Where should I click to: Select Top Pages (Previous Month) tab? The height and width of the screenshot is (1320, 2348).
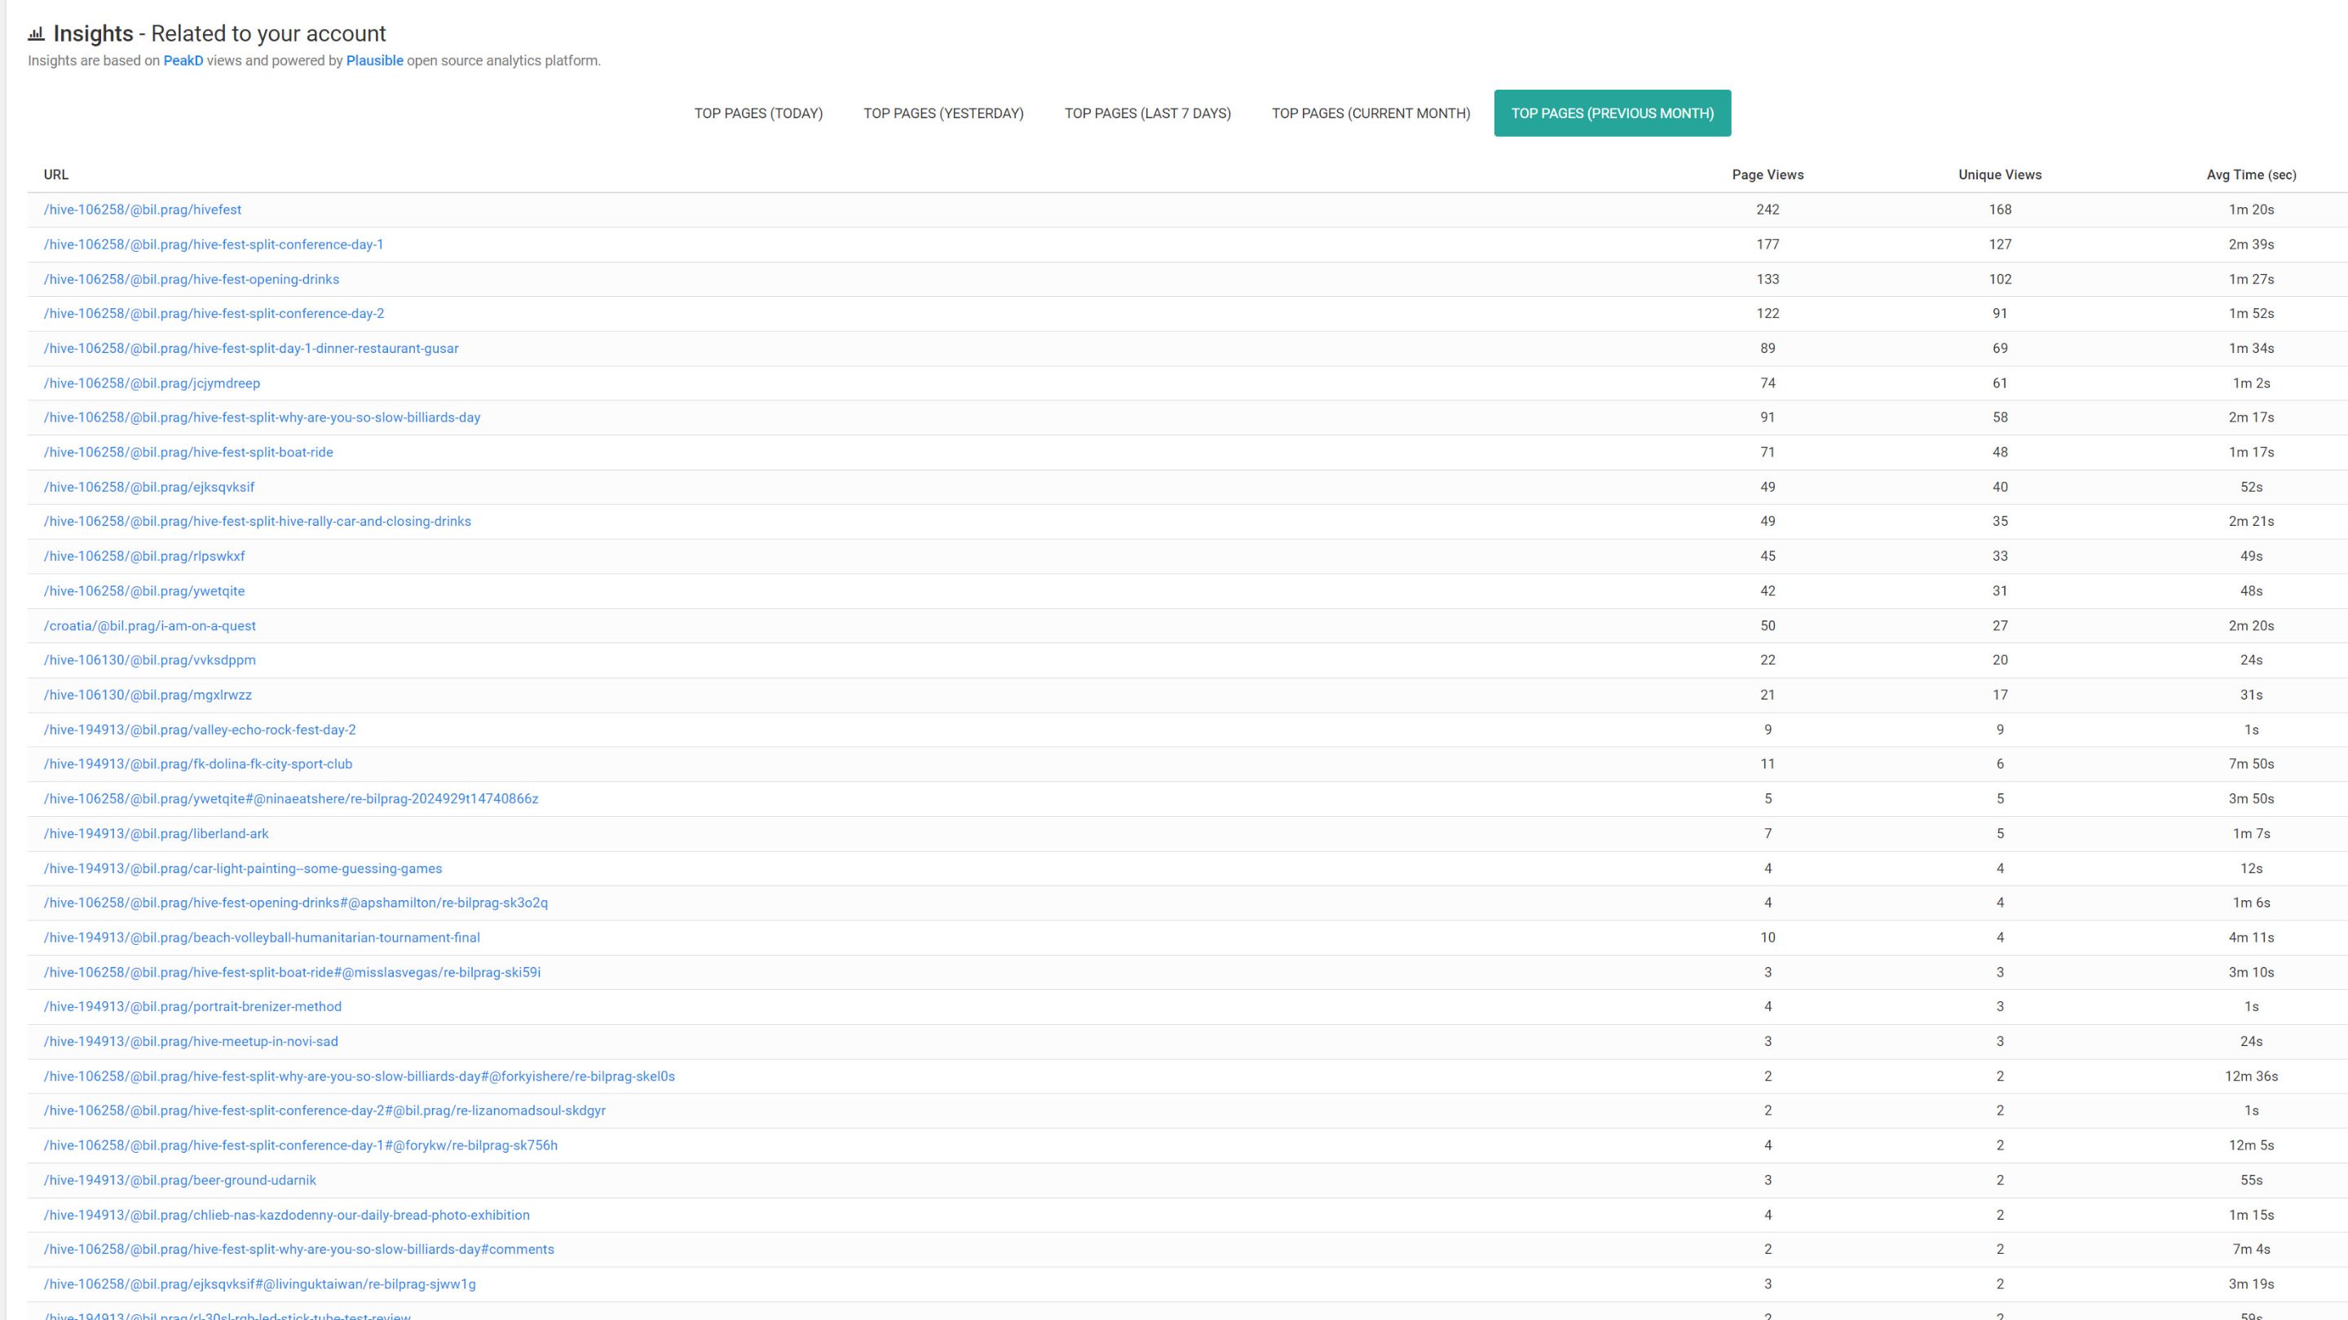tap(1613, 113)
